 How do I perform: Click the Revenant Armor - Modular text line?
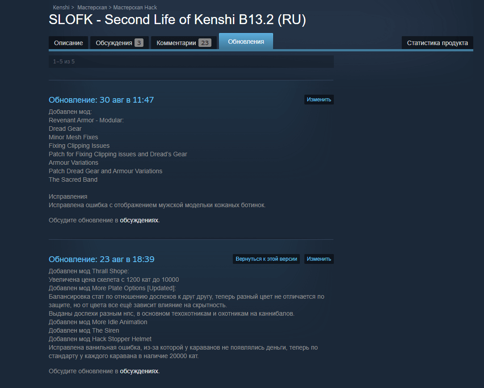tap(86, 120)
